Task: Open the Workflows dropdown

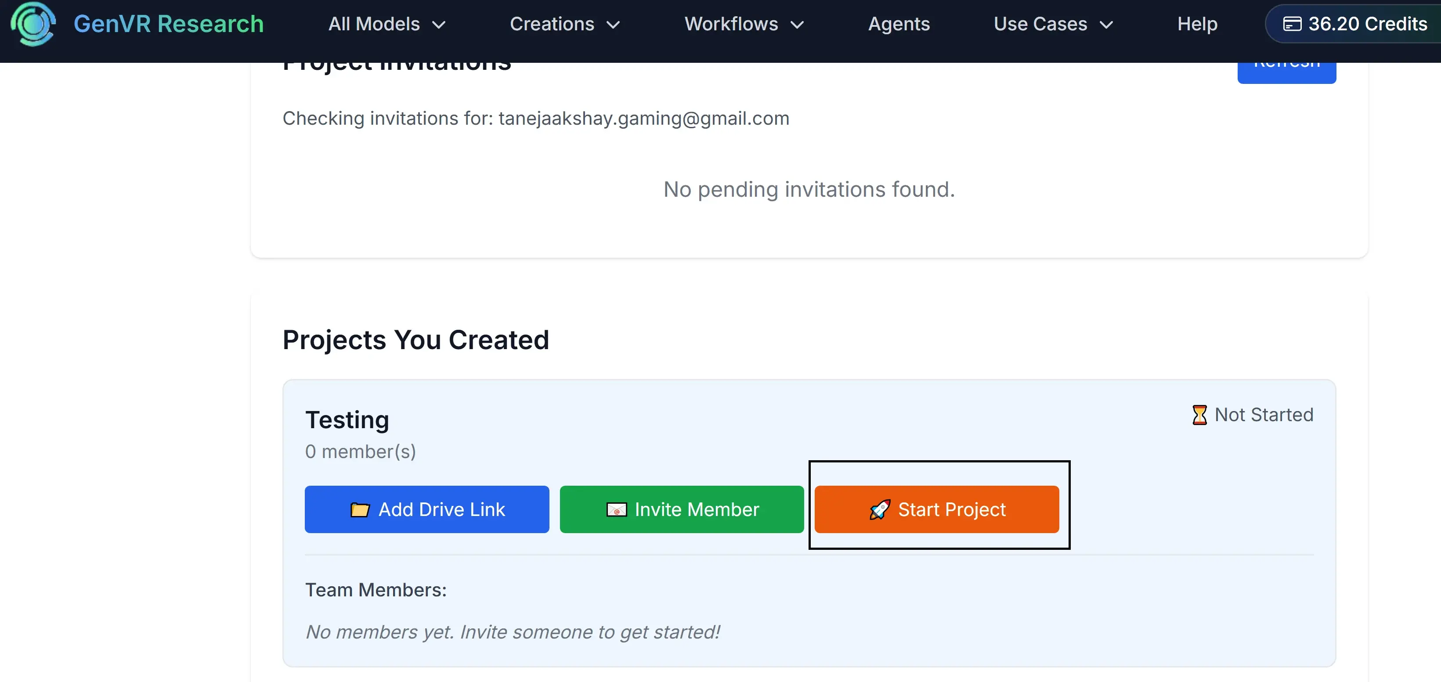Action: pos(744,24)
